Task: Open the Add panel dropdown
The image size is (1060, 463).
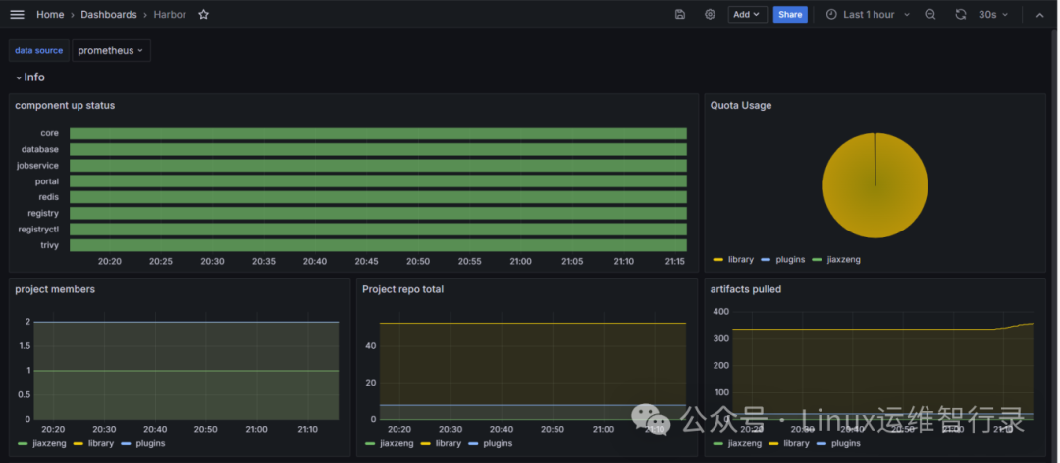Action: 747,15
